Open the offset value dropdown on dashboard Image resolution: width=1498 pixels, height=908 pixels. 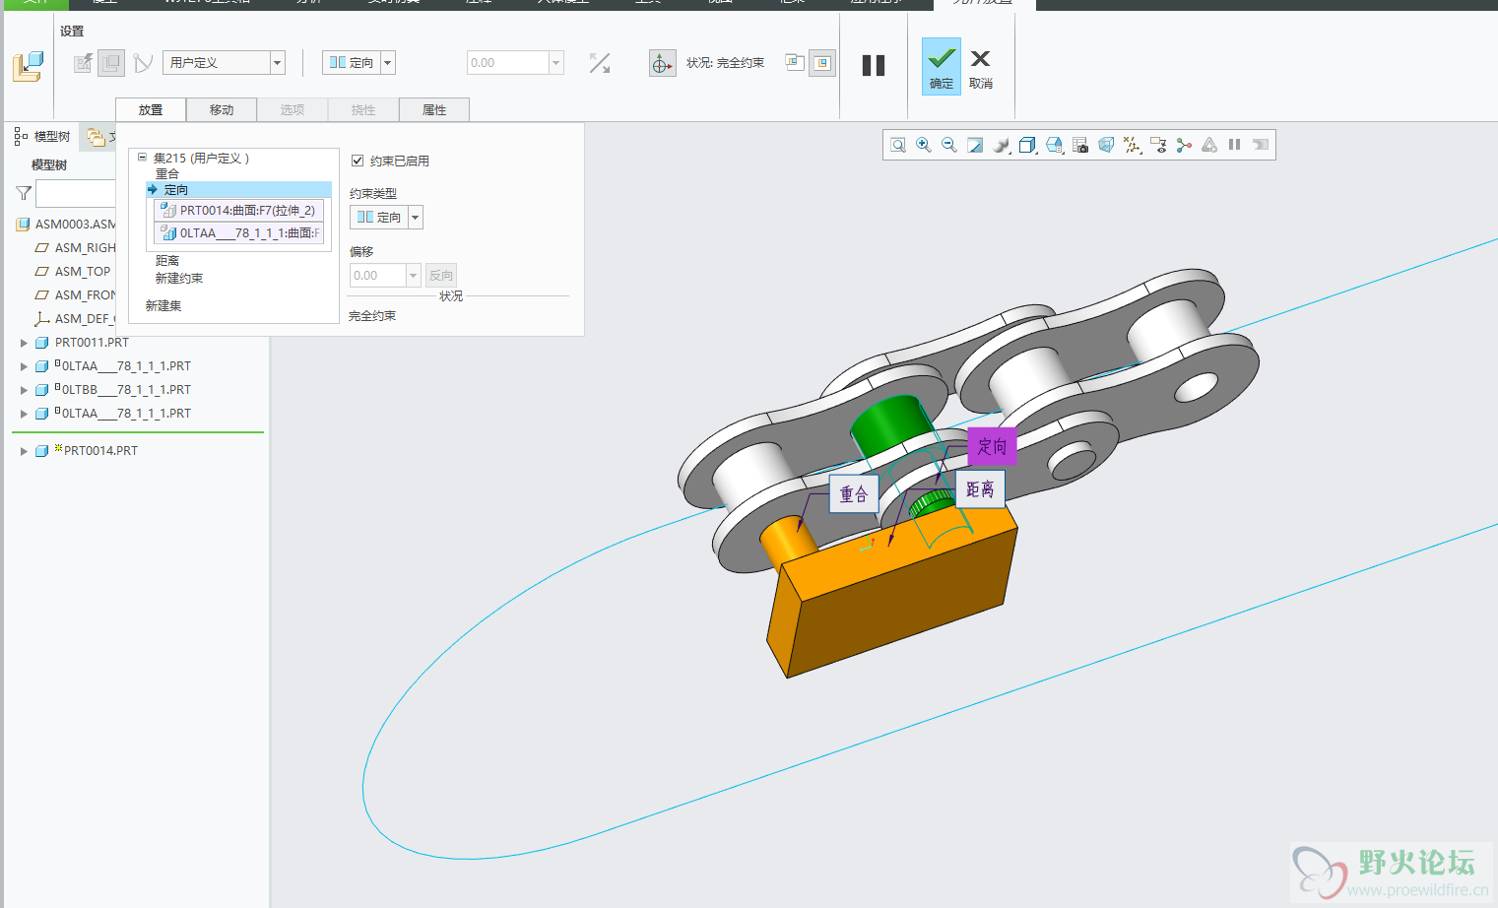coord(556,63)
